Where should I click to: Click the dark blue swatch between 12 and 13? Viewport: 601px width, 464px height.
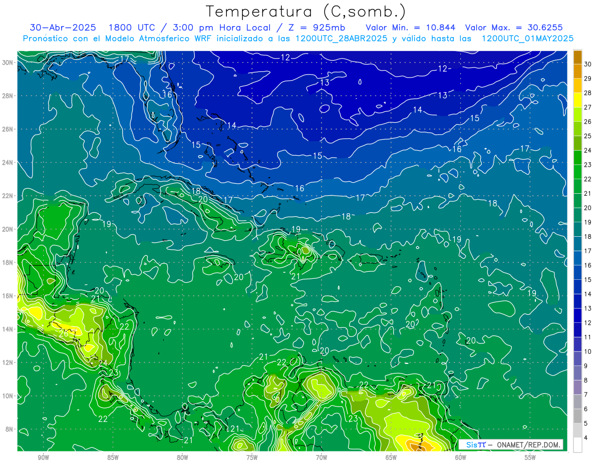coord(577,315)
